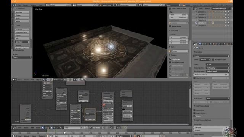Toggle the Only Render checkbox

pyautogui.click(x=170, y=59)
